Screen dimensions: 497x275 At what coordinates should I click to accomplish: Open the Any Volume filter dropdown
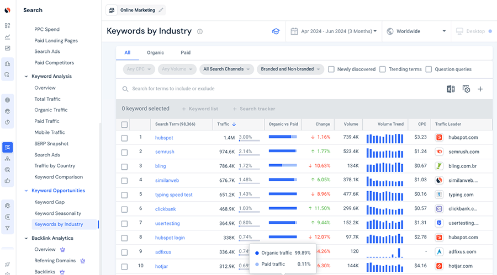coord(177,69)
